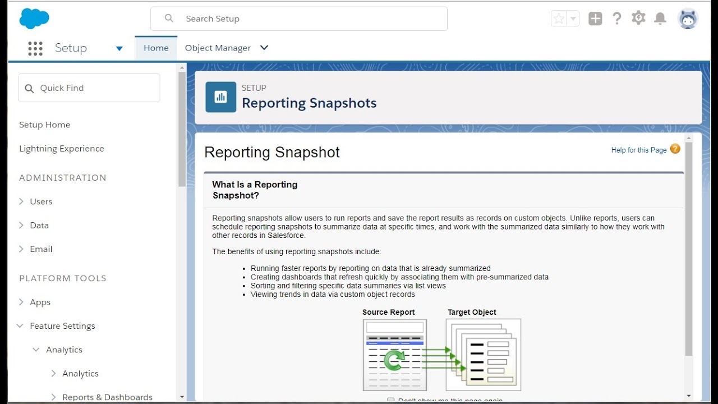Switch to the Object Manager tab
The width and height of the screenshot is (718, 404).
point(218,48)
